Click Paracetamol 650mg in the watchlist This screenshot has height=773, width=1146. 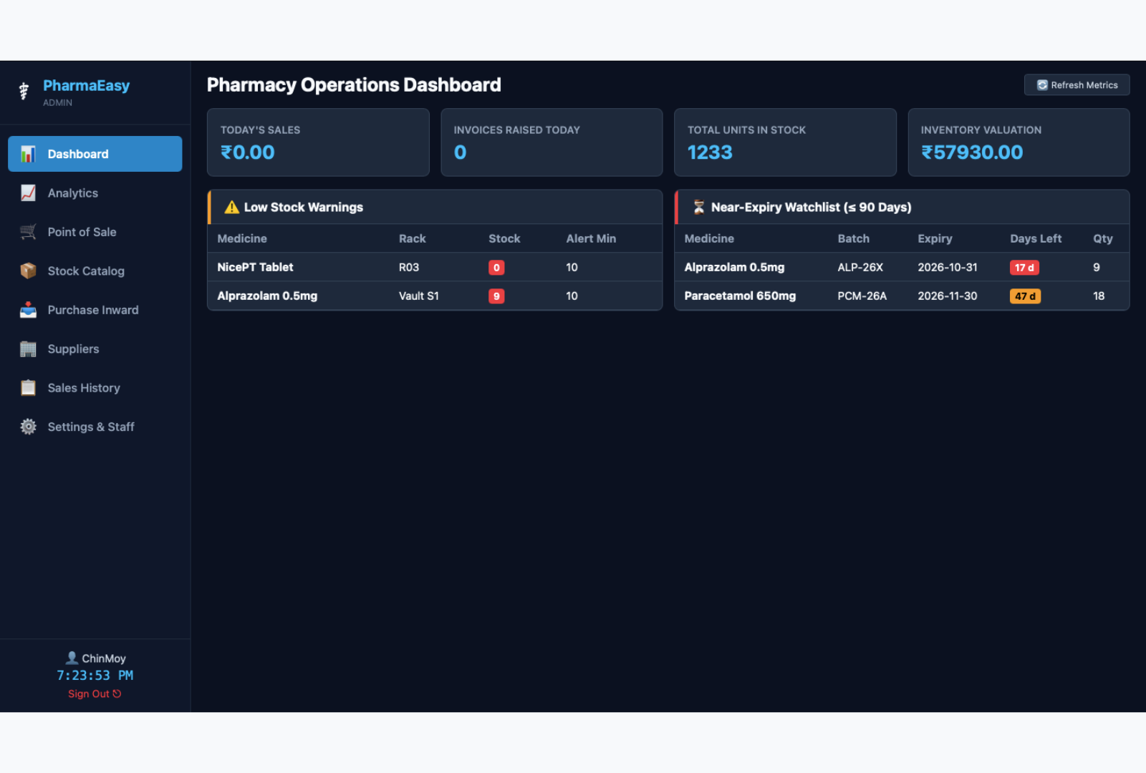[x=740, y=296]
